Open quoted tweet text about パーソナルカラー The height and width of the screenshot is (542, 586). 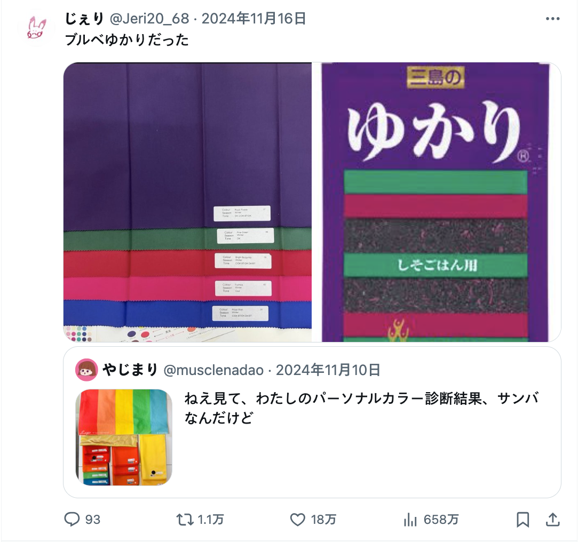click(362, 408)
